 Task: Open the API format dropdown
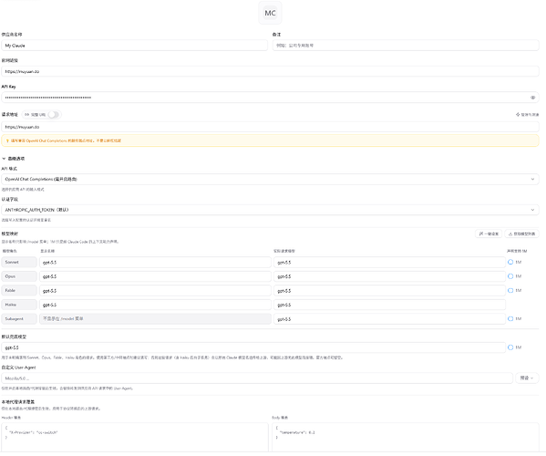tap(270, 179)
